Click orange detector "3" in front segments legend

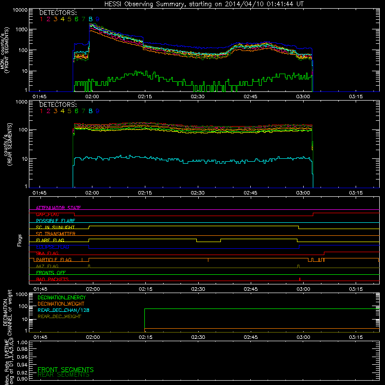[55, 19]
